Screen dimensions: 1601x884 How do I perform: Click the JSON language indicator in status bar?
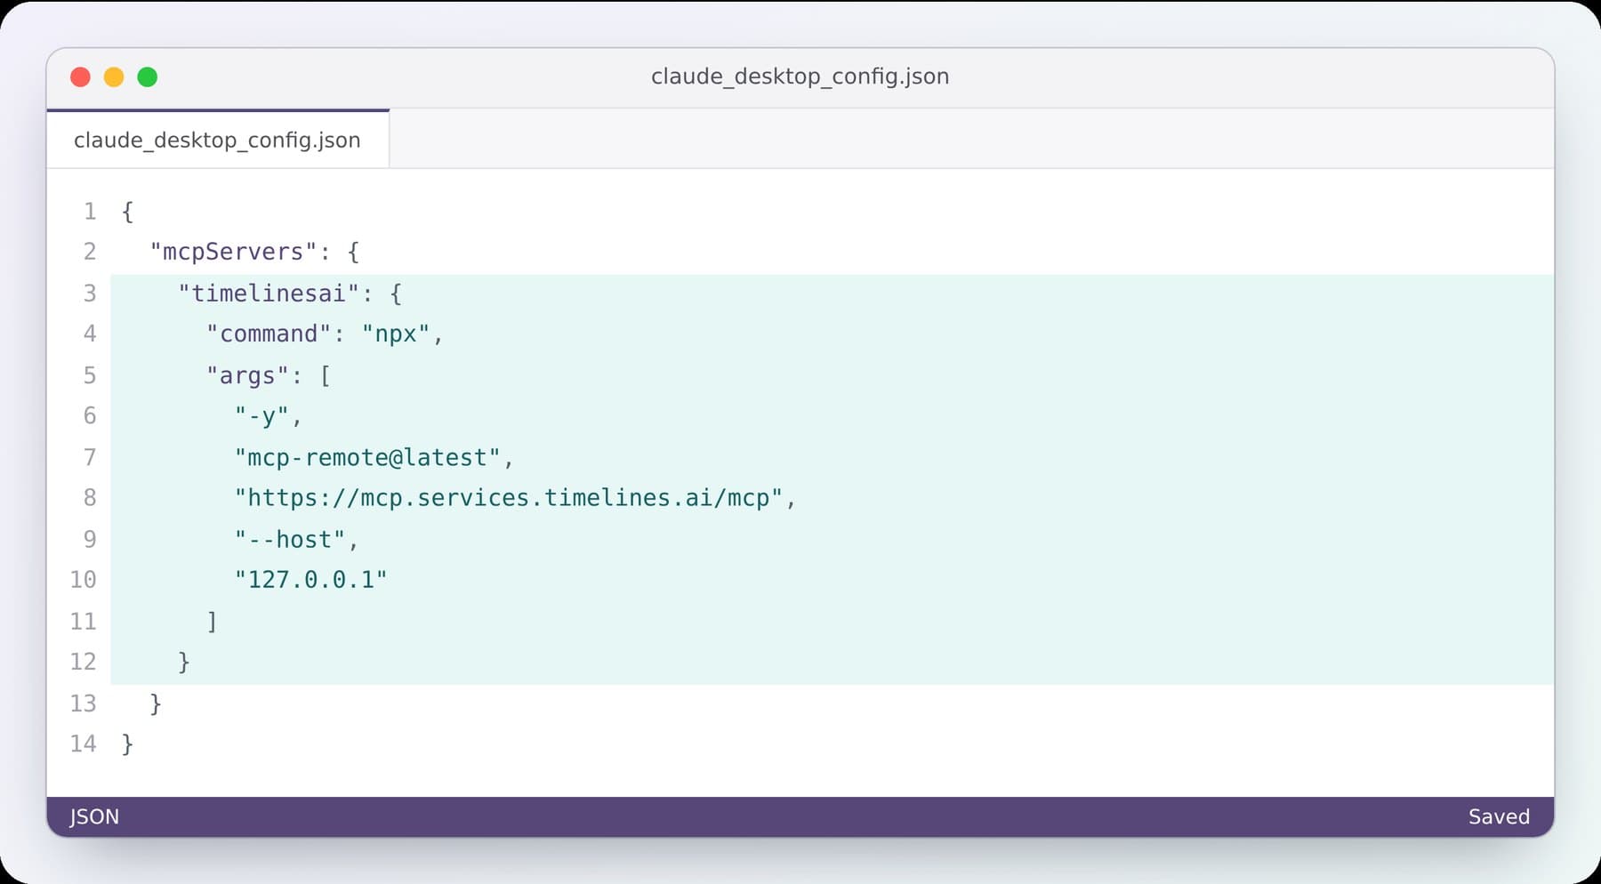94,816
